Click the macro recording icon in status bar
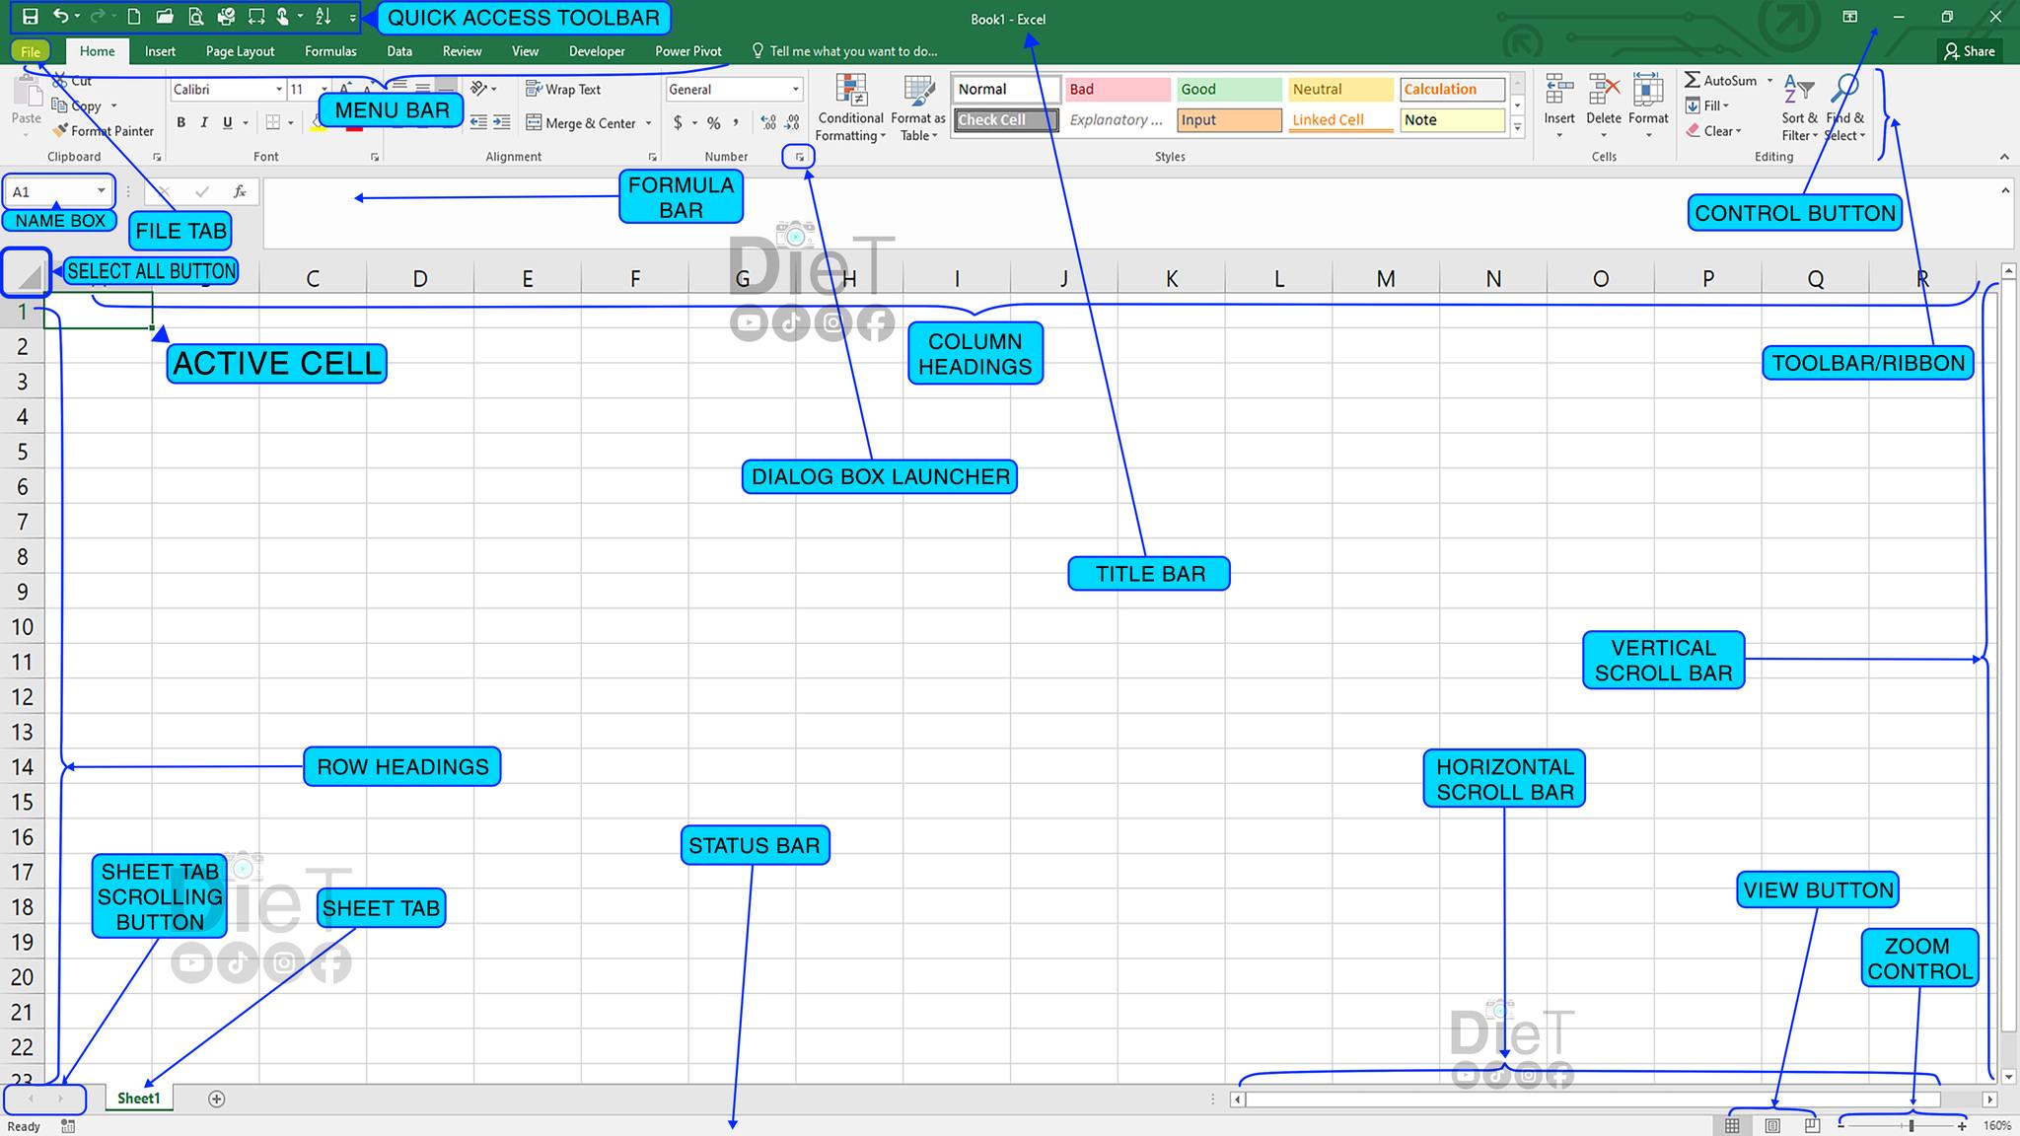The image size is (2020, 1136). [x=68, y=1126]
